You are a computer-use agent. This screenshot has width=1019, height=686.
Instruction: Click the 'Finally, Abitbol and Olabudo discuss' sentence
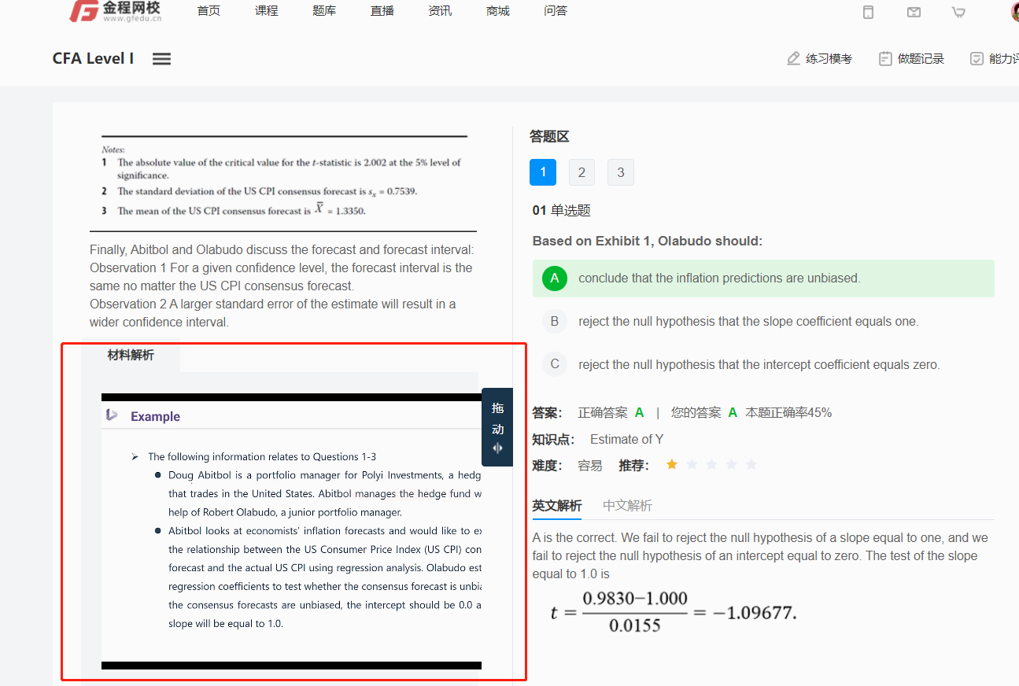pyautogui.click(x=282, y=250)
